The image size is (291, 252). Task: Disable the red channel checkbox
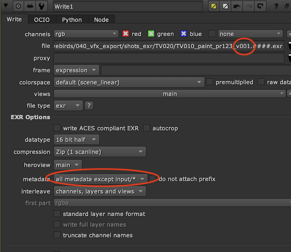click(127, 34)
